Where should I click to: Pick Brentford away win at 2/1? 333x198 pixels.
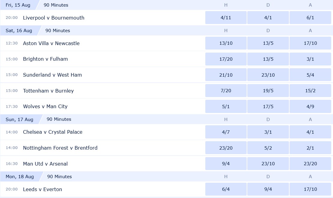coord(310,148)
